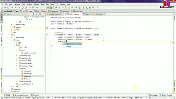Click the Make Project icon
Image resolution: width=176 pixels, height=99 pixels.
click(x=45, y=8)
